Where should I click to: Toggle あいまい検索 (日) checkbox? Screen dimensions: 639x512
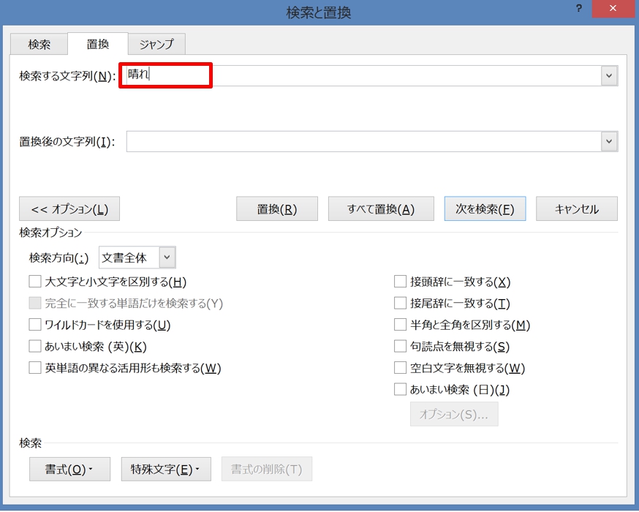click(400, 390)
